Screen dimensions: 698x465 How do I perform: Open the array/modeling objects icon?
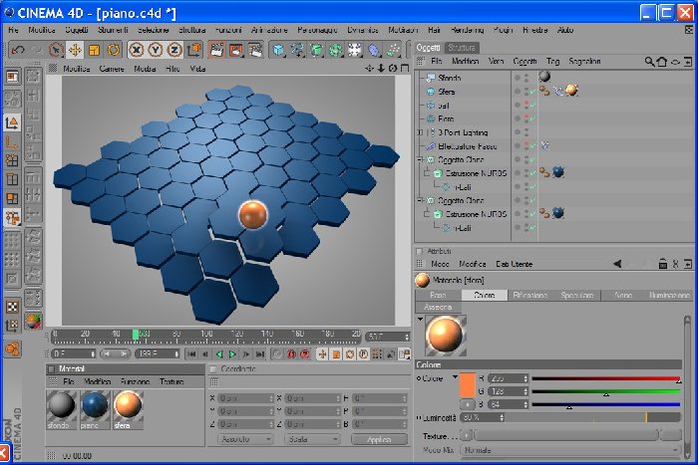(336, 50)
